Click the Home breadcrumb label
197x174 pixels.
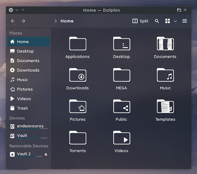pos(67,21)
